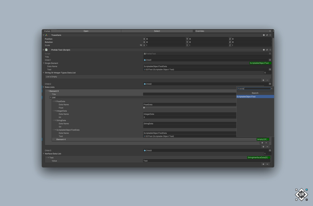Click the Prefab Test Title field
The image size is (313, 206).
coord(207,57)
